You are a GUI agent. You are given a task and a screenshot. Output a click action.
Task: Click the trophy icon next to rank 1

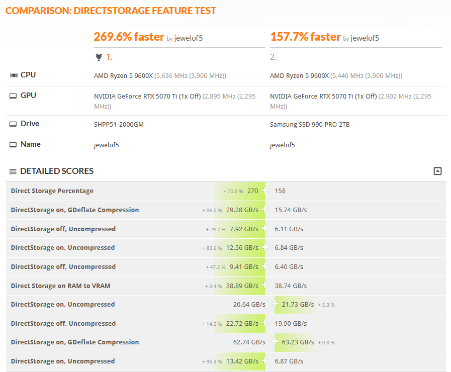click(99, 57)
